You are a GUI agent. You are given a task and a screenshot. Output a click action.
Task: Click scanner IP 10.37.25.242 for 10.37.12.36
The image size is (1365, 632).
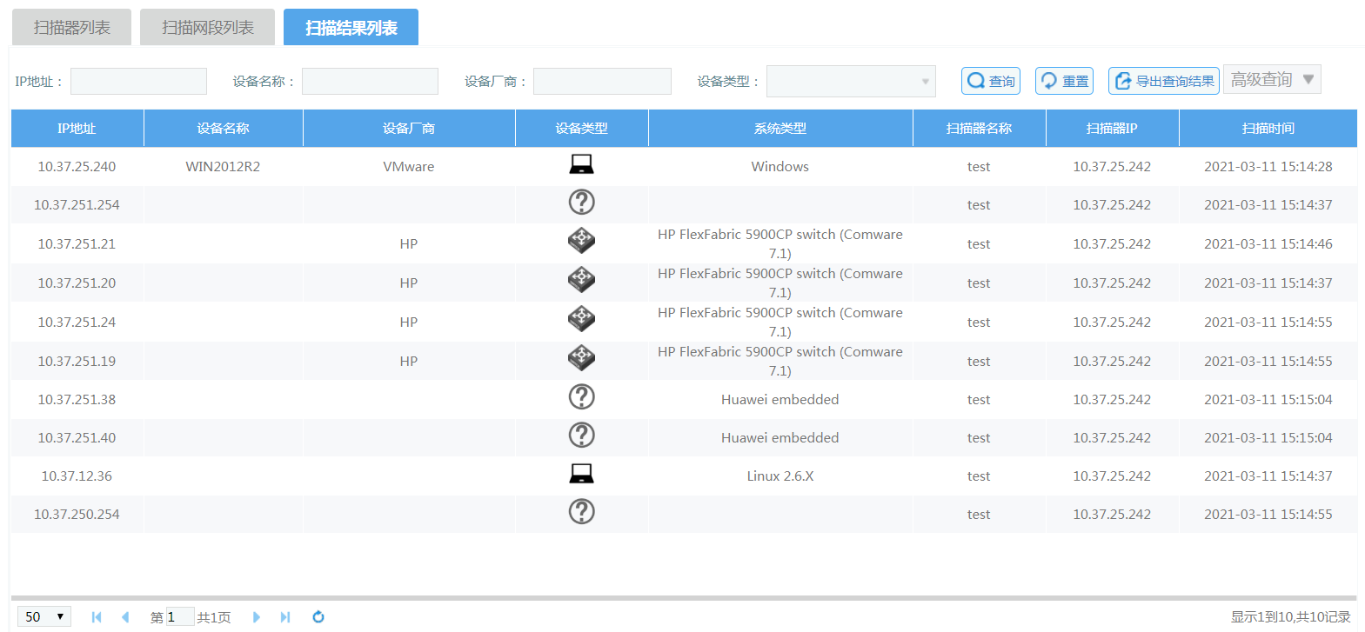[1112, 476]
